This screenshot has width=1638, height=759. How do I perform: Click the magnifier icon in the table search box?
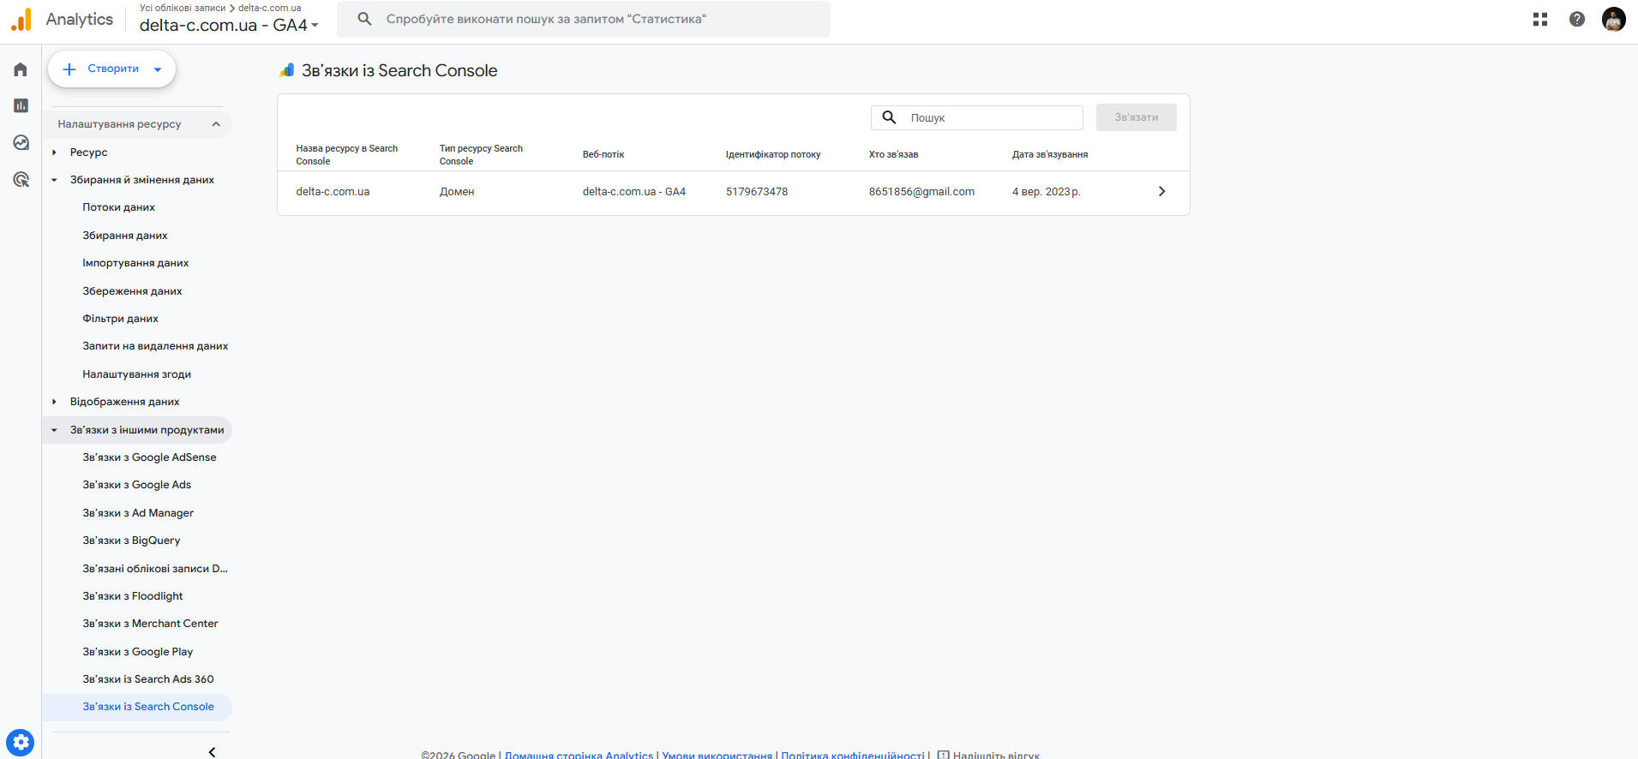(889, 117)
